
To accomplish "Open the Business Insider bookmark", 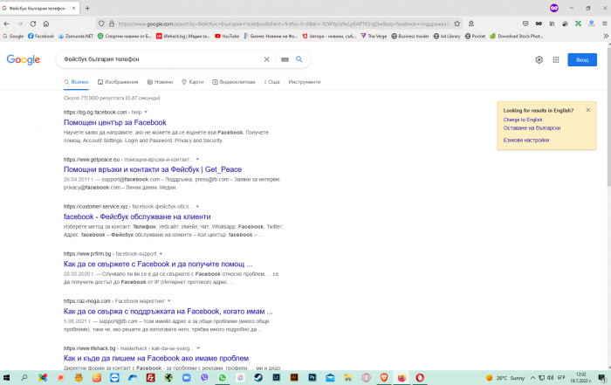I will click(410, 36).
